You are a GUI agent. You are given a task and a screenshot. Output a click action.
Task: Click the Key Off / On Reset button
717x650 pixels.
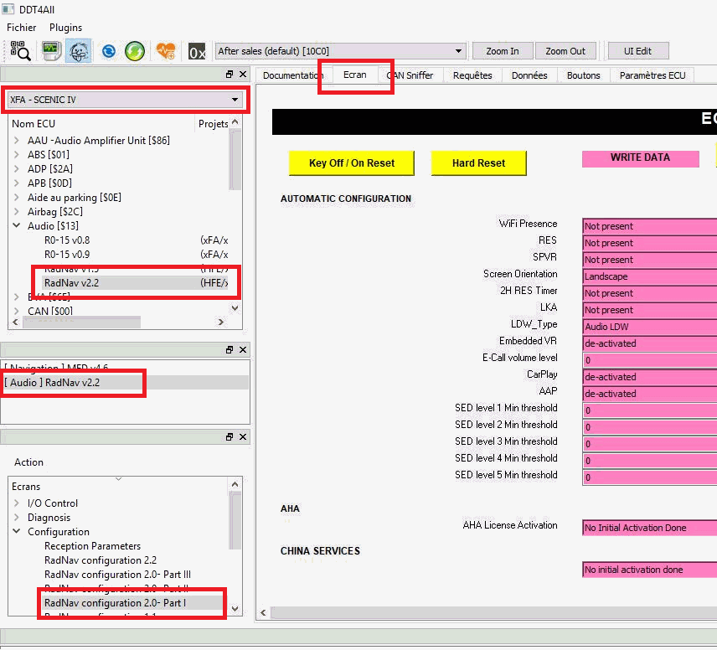351,163
